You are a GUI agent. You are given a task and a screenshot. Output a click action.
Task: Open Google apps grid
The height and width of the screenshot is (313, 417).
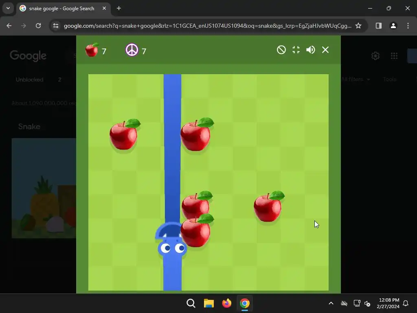pyautogui.click(x=394, y=56)
